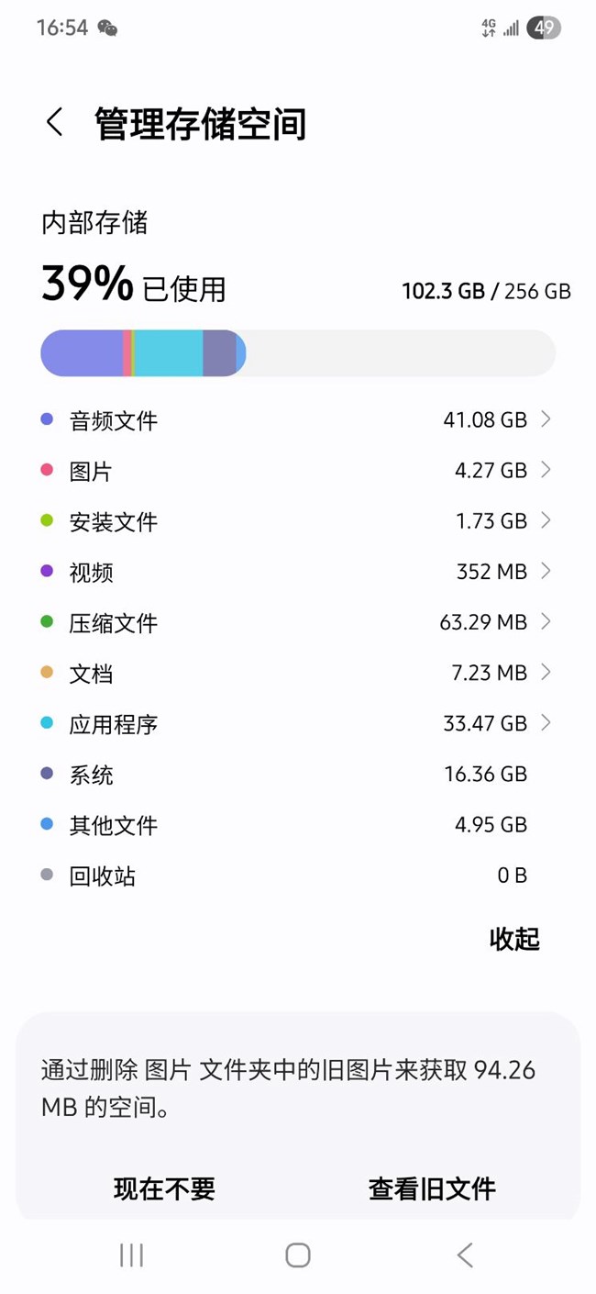The height and width of the screenshot is (1294, 596).
Task: Tap the cyan segment of the storage bar
Action: pyautogui.click(x=169, y=353)
